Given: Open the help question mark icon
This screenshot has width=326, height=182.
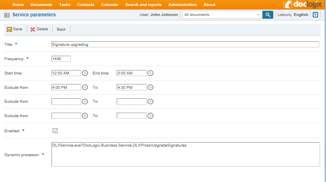Looking at the screenshot, I should tap(316, 15).
